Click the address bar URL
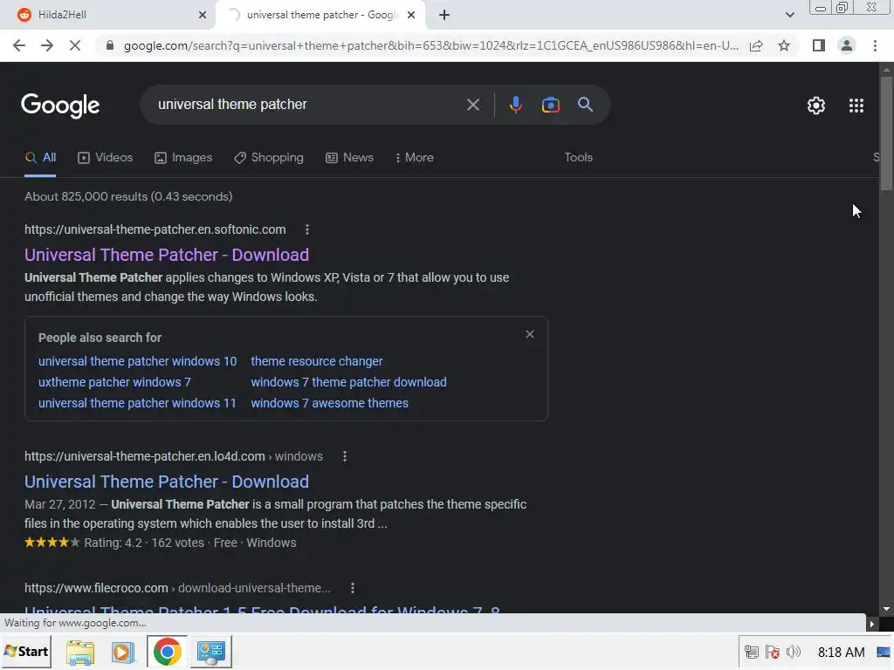Screen dimensions: 894x670 tap(431, 45)
